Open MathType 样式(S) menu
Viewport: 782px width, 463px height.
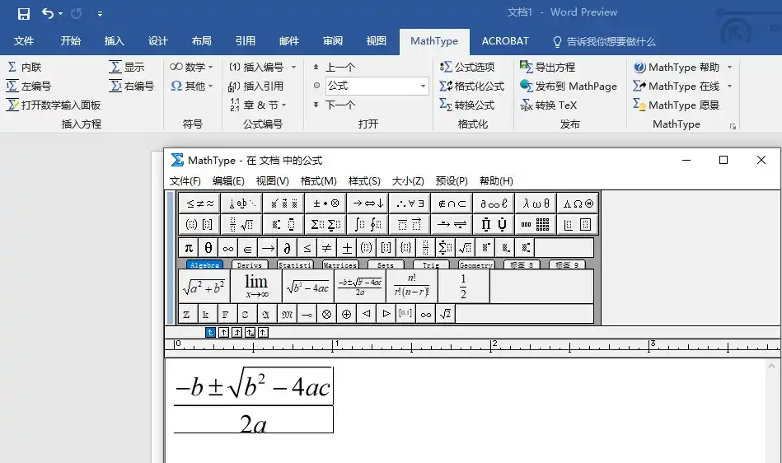pyautogui.click(x=364, y=181)
